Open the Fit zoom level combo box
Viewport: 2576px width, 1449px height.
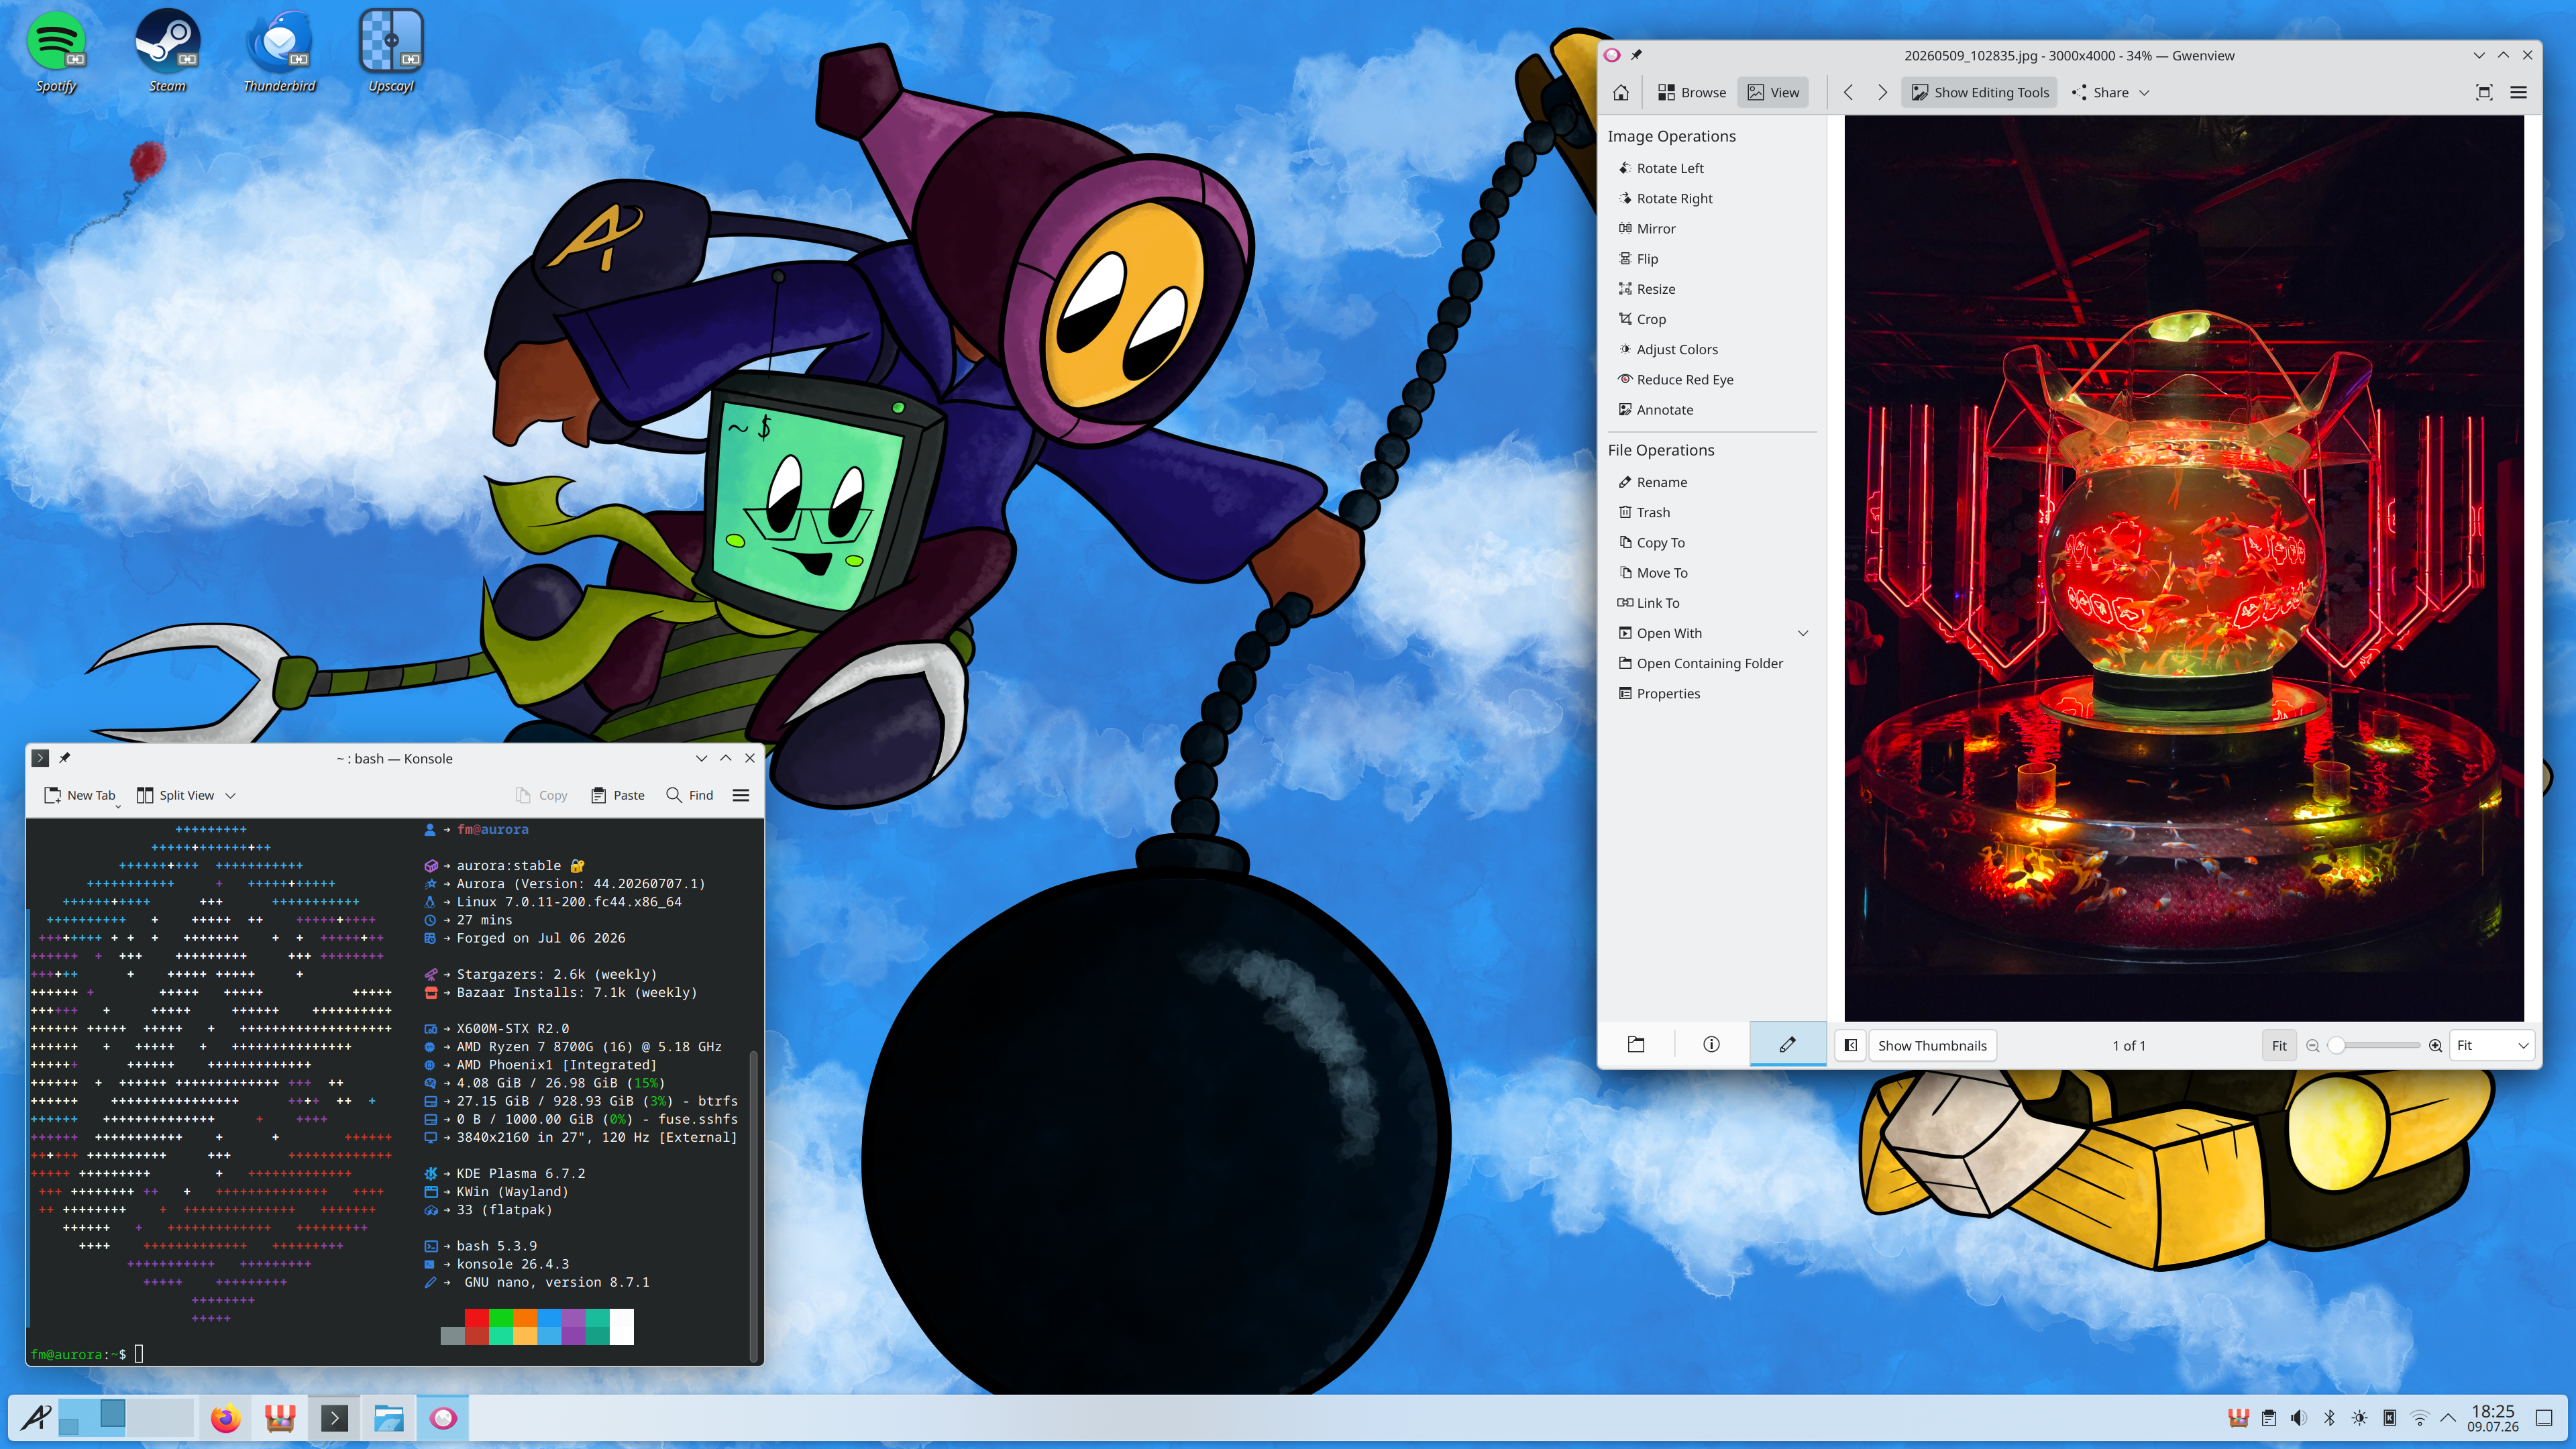pos(2492,1045)
